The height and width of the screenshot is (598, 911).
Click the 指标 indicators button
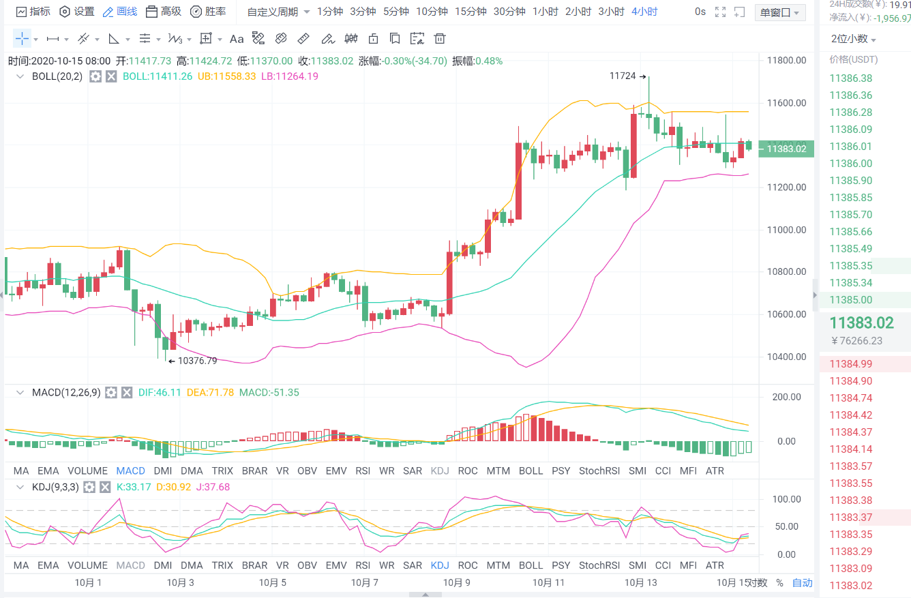pos(34,12)
